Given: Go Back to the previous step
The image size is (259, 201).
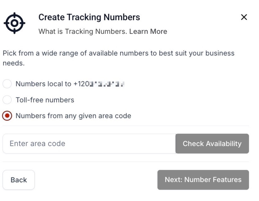Looking at the screenshot, I should pos(19,180).
